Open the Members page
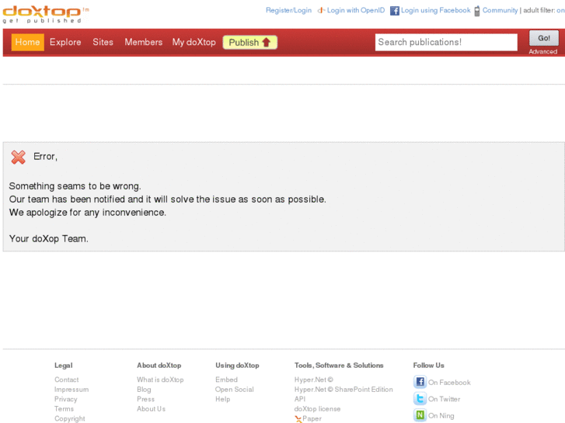Image resolution: width=565 pixels, height=423 pixels. (144, 42)
